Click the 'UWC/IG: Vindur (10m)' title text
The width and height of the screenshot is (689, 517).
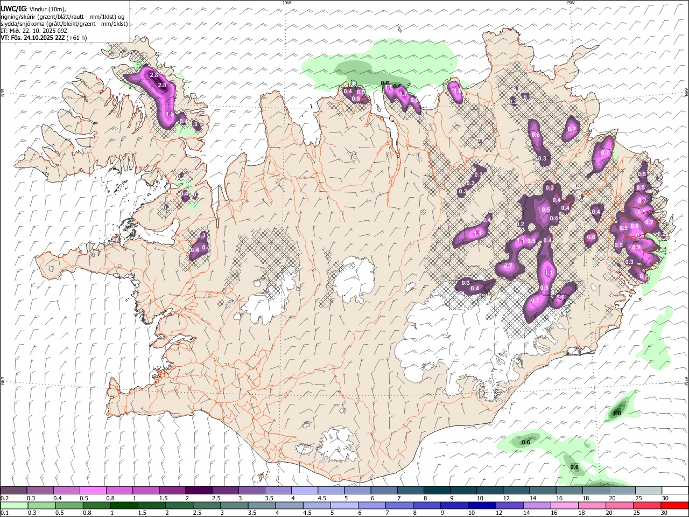pos(32,9)
